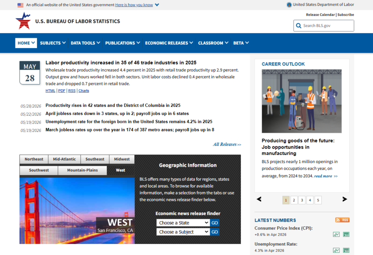373x255 pixels.
Task: Open the Consumer Price Index chart icon
Action: pos(336,234)
